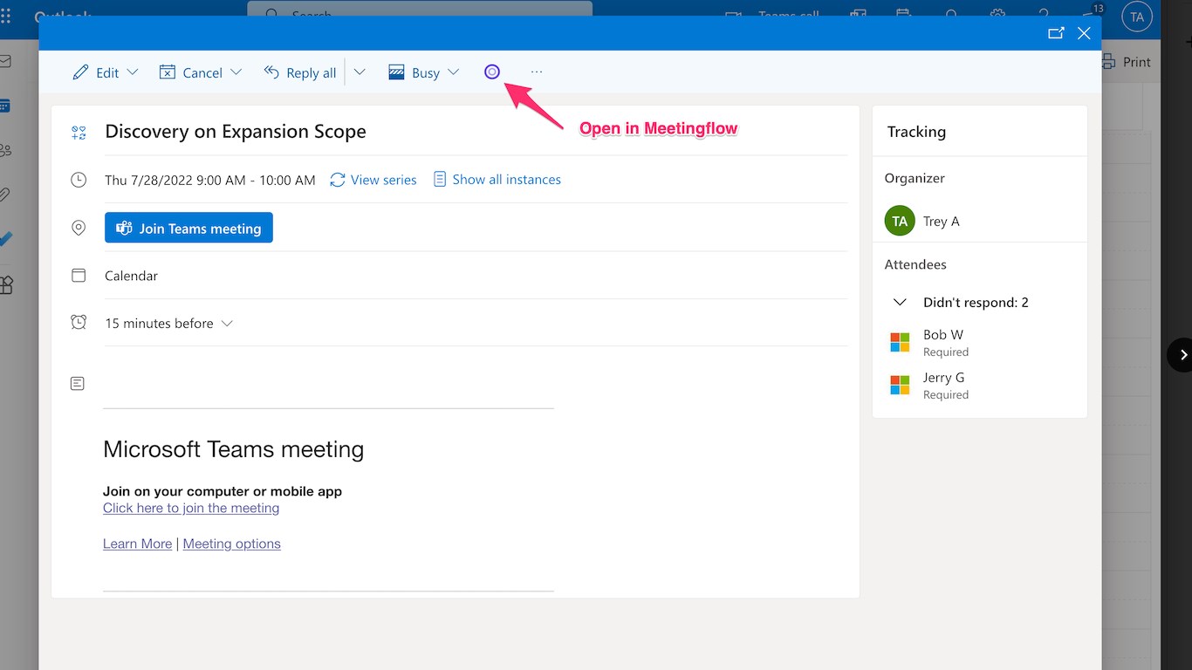Click the Print button in background Outlook
The width and height of the screenshot is (1192, 670).
click(1127, 62)
